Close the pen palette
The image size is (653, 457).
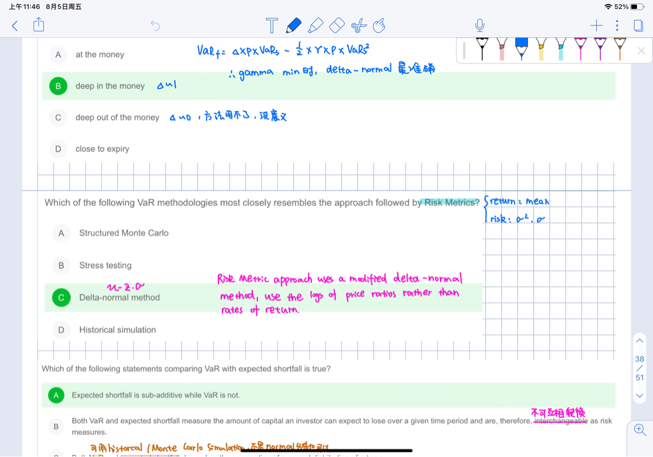click(x=642, y=51)
